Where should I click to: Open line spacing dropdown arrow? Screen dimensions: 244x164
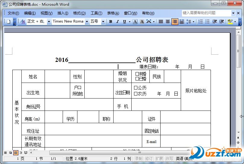[194, 22]
